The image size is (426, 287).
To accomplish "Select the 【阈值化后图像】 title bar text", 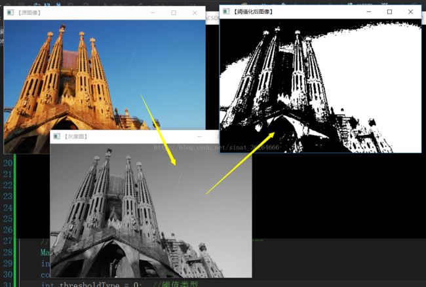I will (253, 12).
